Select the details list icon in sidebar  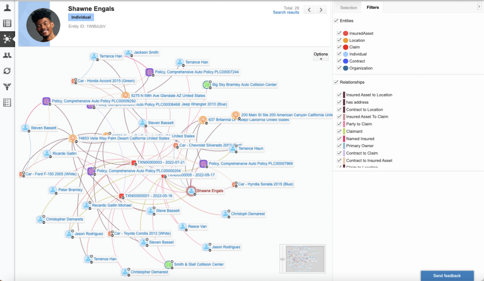7,24
